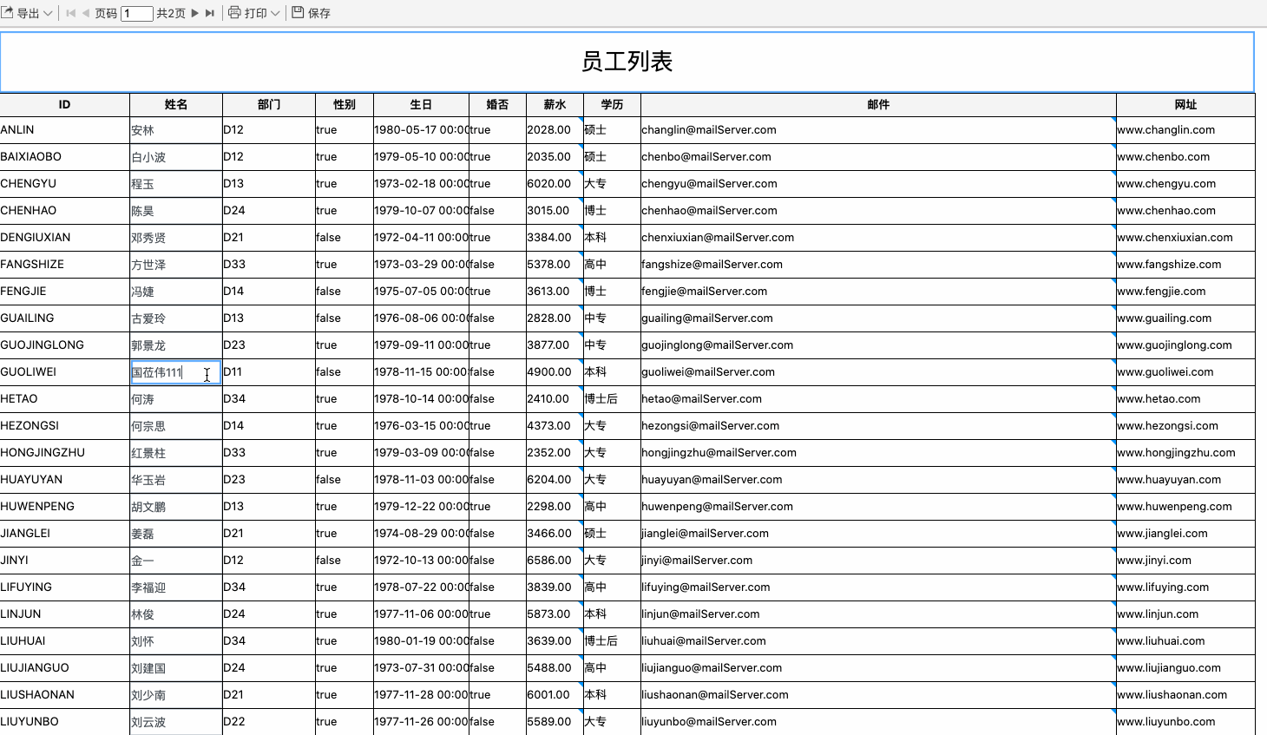Click salary value 6586.00
The image size is (1267, 735).
point(548,560)
